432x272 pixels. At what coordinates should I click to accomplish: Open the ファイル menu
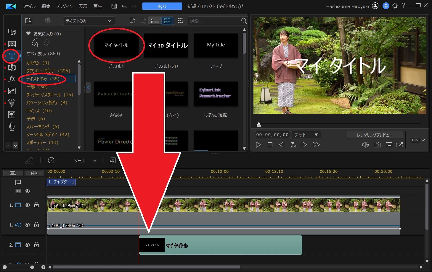point(29,6)
